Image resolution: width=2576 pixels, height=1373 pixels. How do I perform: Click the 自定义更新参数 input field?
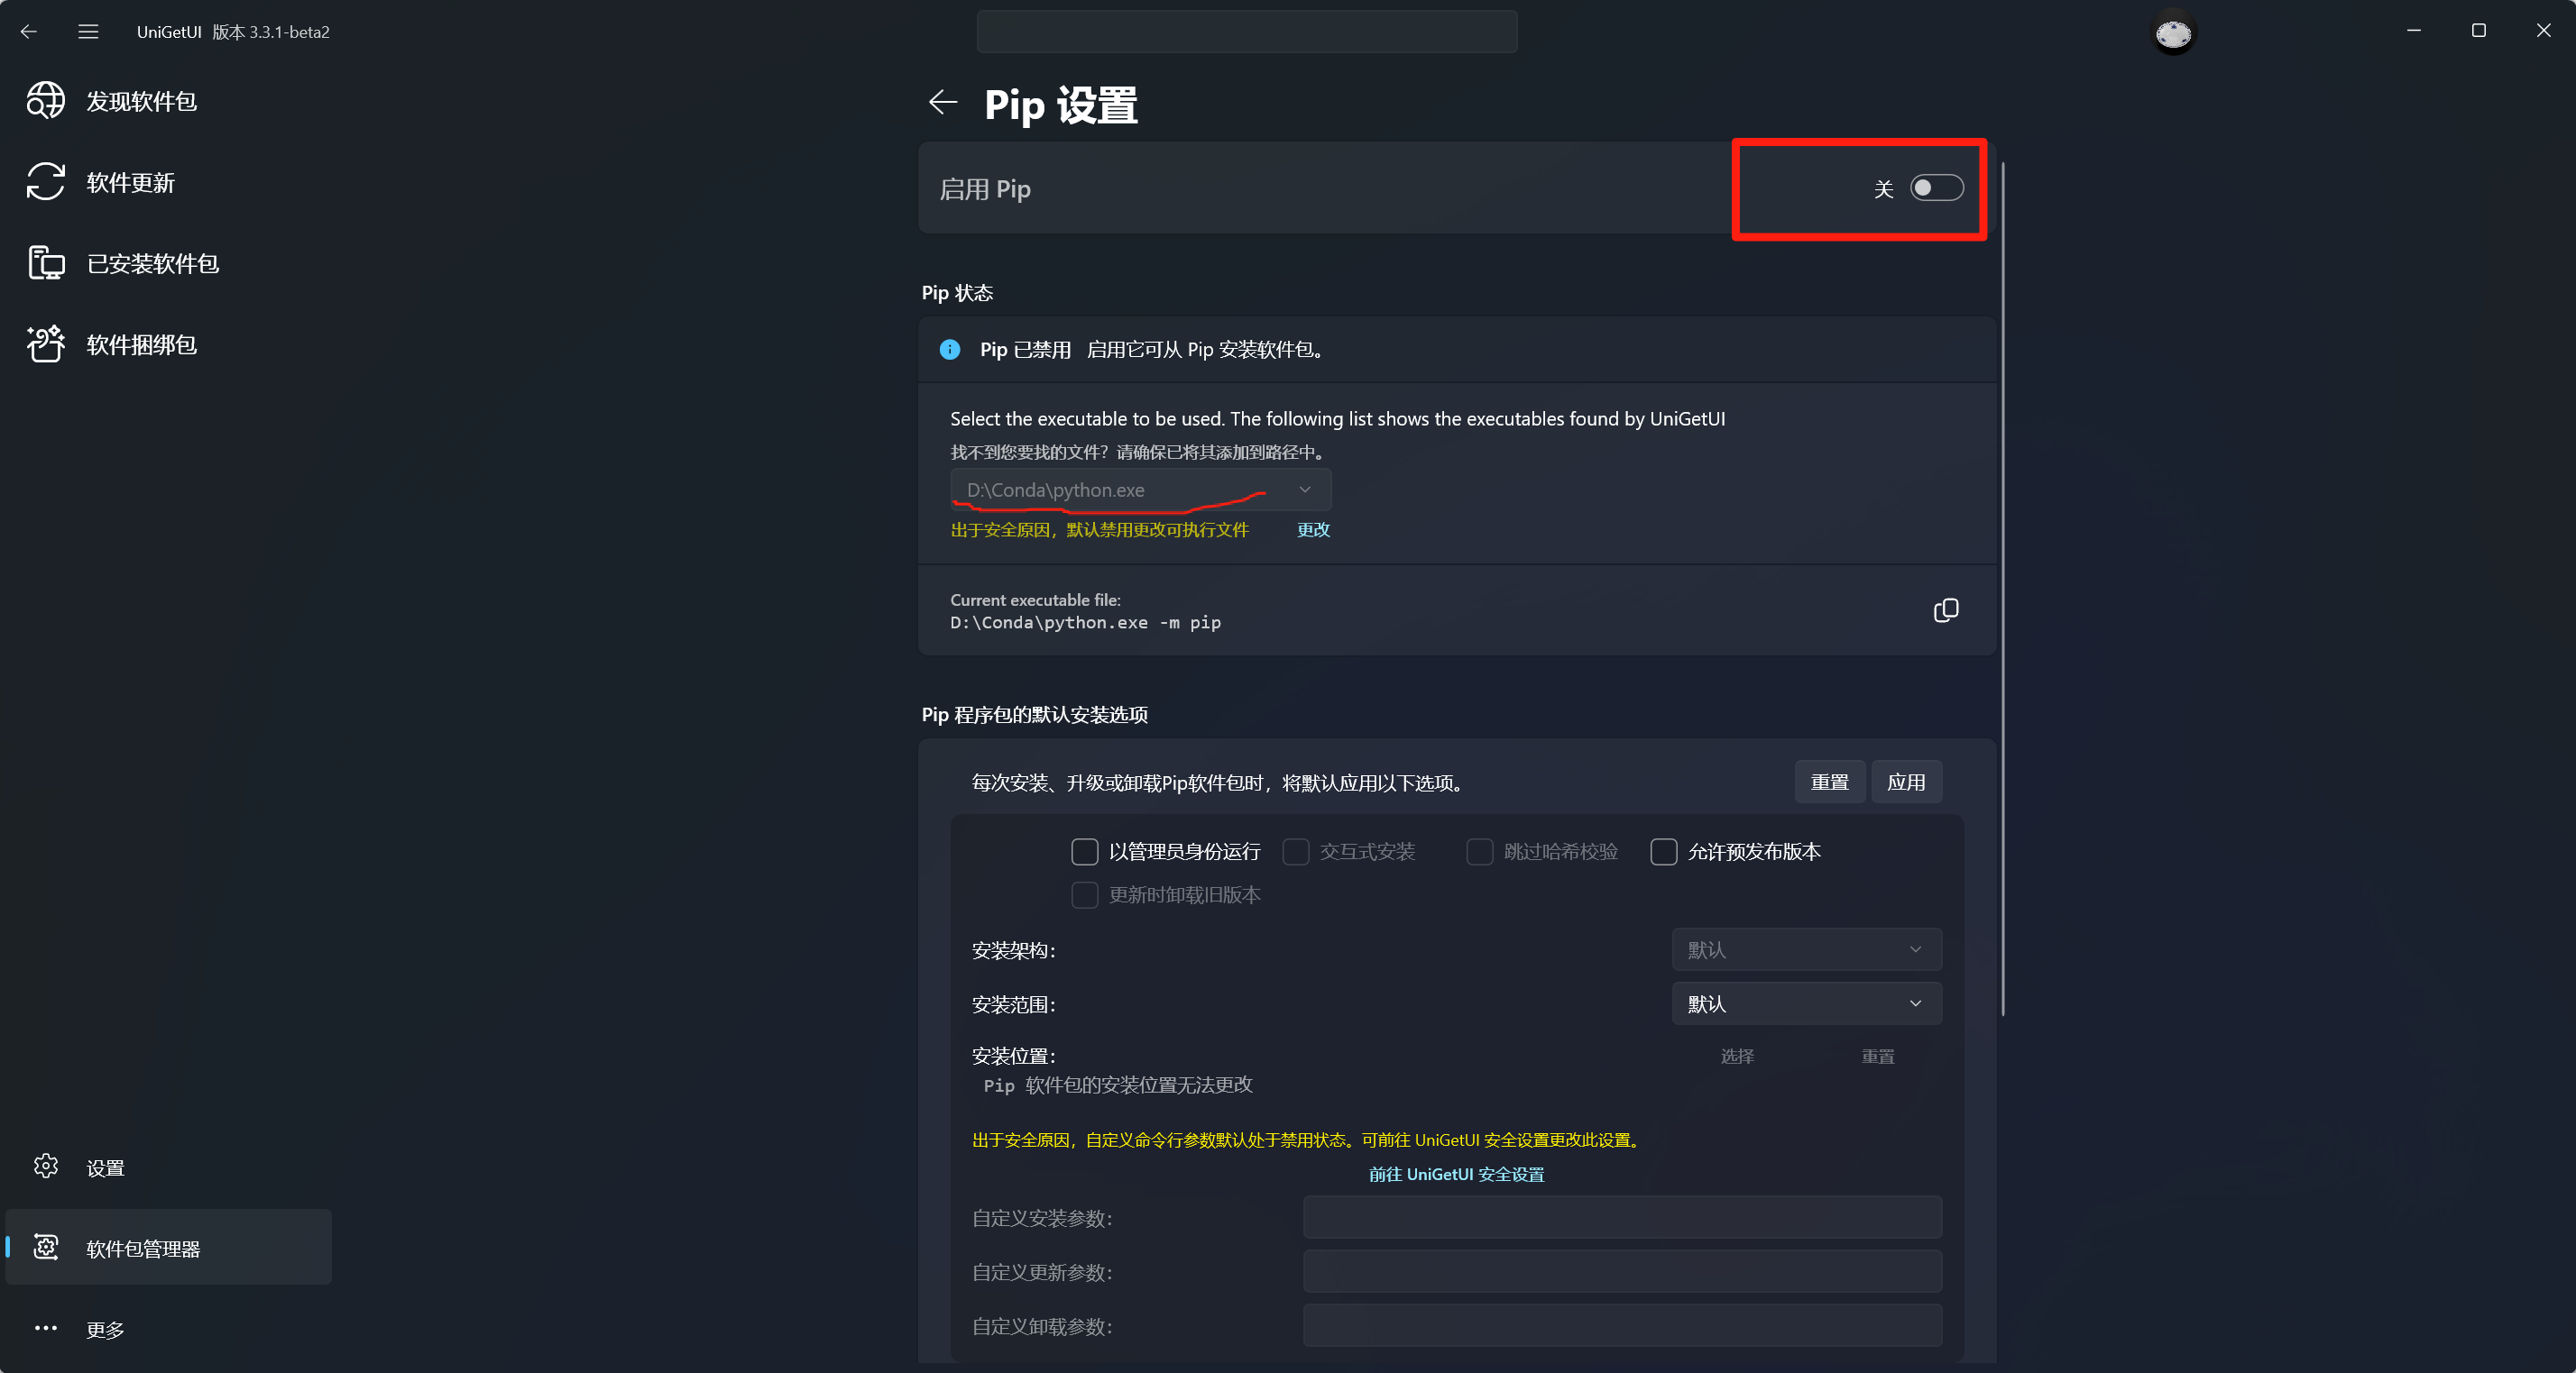pos(1622,1271)
